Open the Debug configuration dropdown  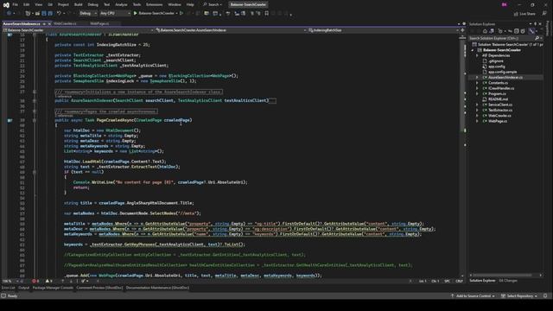(88, 14)
